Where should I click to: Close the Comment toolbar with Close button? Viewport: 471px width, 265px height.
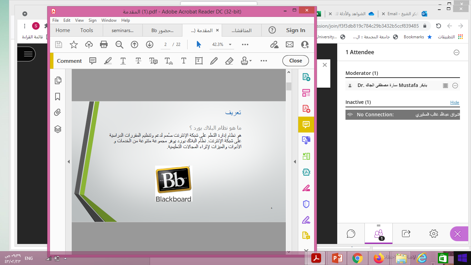click(x=295, y=61)
